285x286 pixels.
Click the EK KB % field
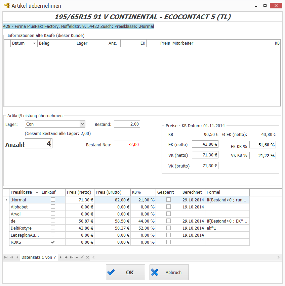tap(262, 145)
